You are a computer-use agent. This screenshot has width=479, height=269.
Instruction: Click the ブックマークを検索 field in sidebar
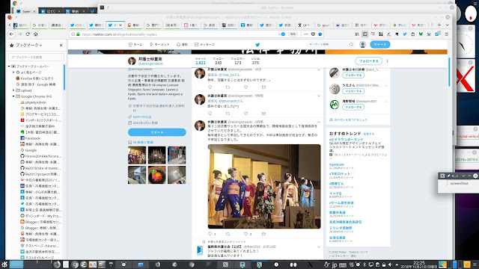[37, 57]
